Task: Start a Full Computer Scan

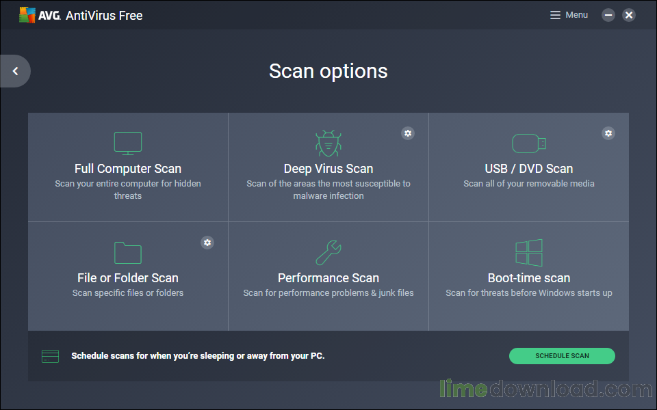Action: coord(127,168)
